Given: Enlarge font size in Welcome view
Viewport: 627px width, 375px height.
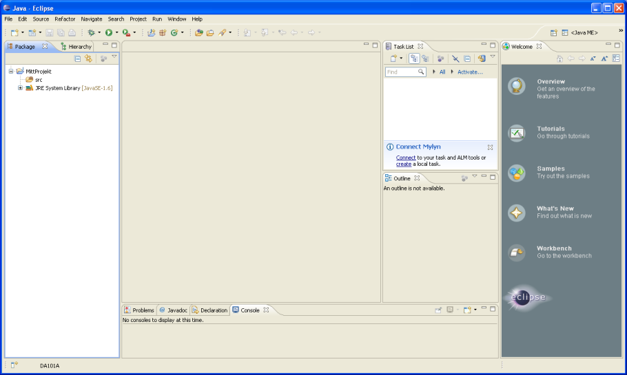Looking at the screenshot, I should 605,58.
